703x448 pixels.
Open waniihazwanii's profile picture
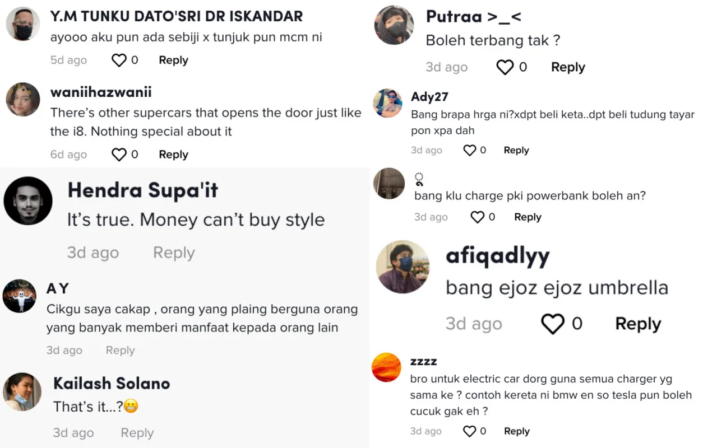point(23,100)
